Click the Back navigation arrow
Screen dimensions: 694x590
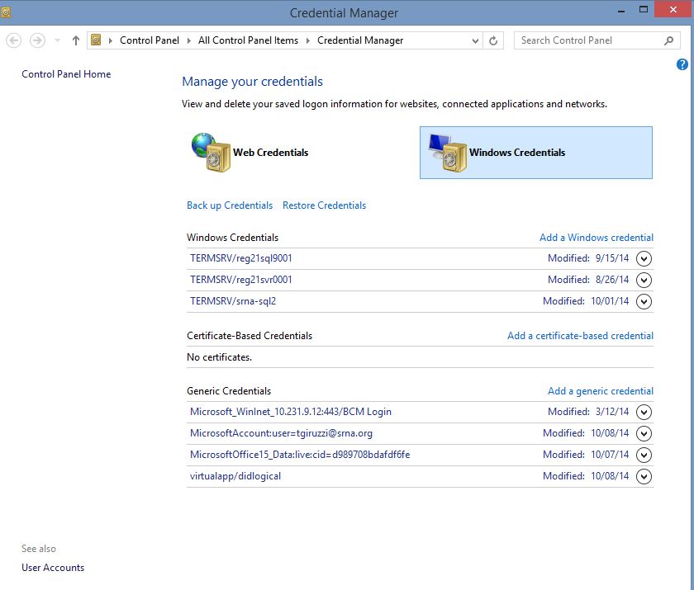pyautogui.click(x=14, y=40)
